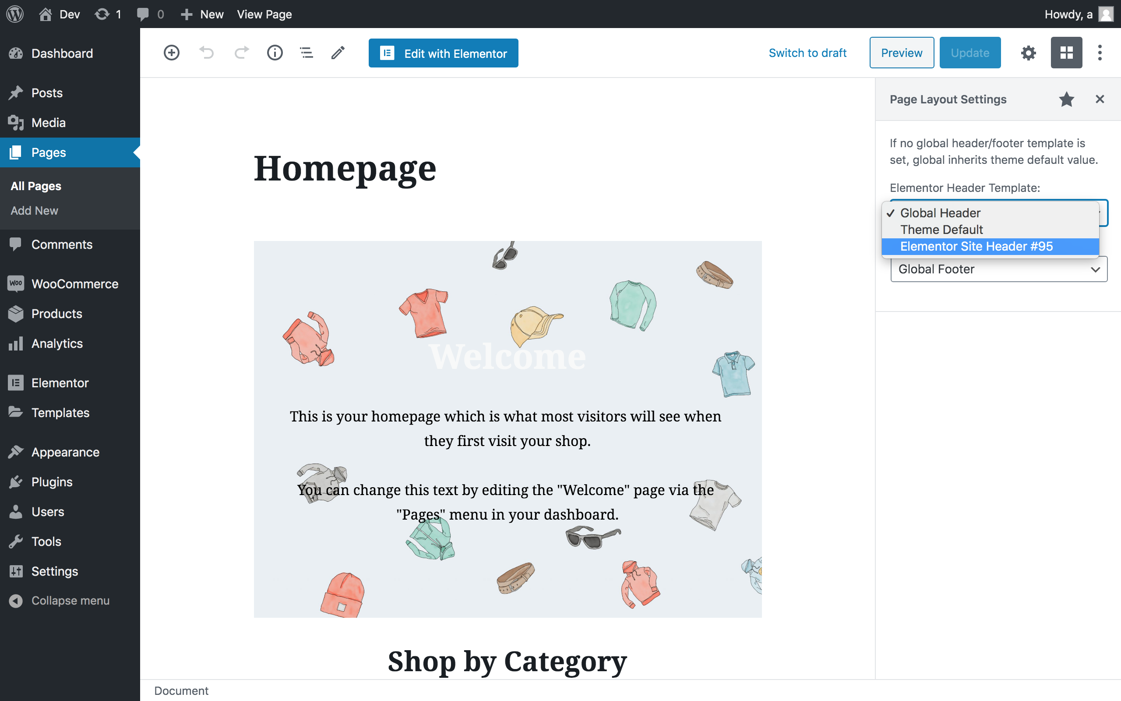
Task: Open the Settings sidebar menu
Action: click(x=70, y=571)
